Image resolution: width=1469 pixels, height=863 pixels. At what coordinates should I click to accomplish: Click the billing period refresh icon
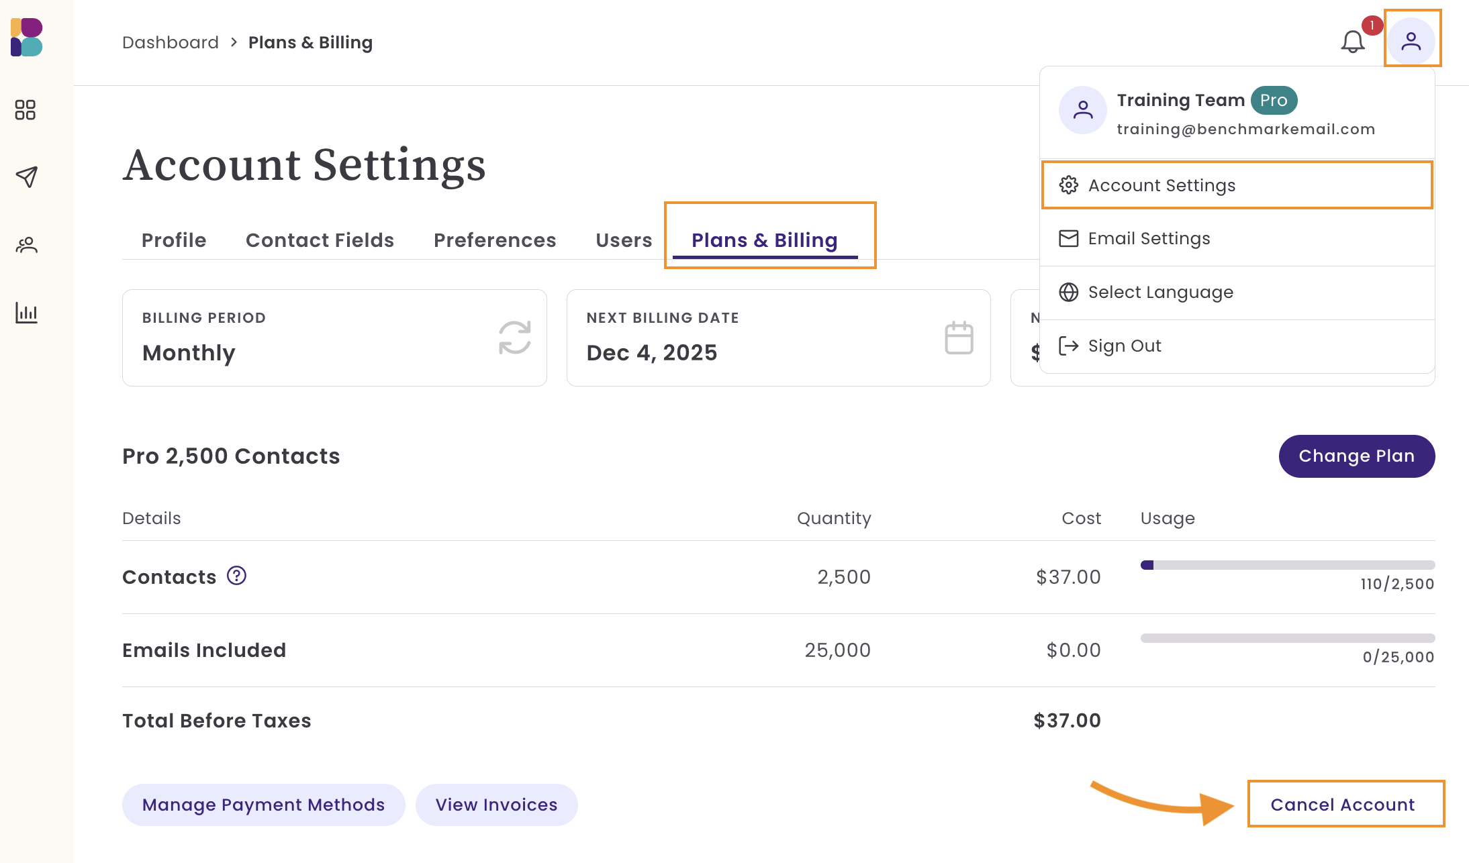pyautogui.click(x=514, y=337)
